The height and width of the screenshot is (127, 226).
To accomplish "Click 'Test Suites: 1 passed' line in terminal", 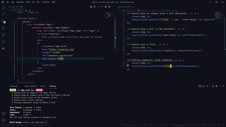I will tap(25, 107).
